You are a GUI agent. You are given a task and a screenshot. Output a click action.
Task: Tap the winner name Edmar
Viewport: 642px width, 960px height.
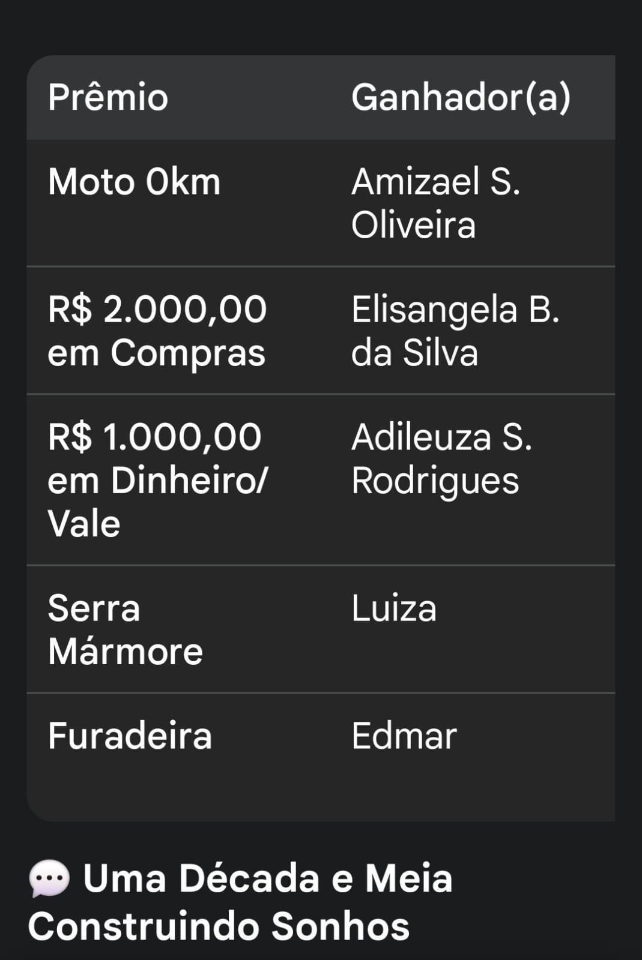(404, 736)
